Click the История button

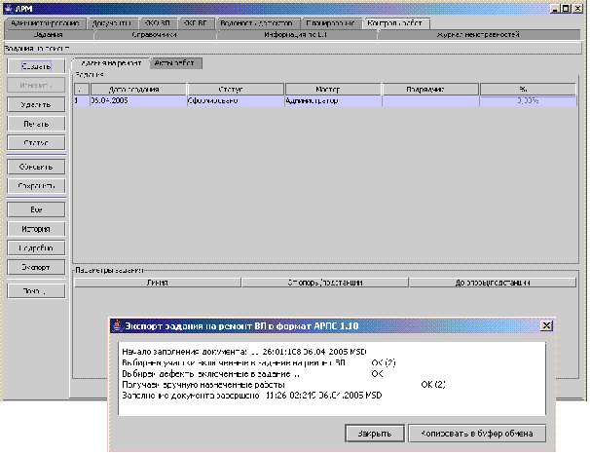click(36, 229)
